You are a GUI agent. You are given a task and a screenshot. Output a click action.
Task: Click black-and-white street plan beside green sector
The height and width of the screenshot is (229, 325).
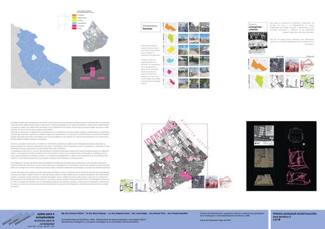tap(277, 82)
